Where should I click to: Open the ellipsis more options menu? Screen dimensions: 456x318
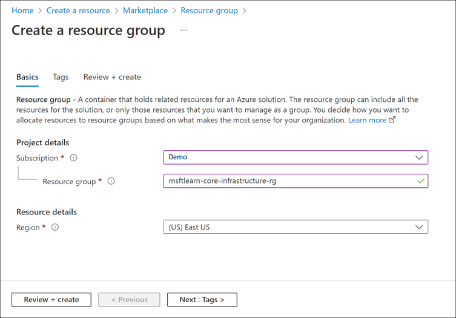click(184, 30)
